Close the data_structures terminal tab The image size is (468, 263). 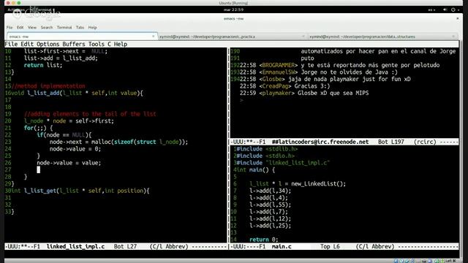[453, 37]
